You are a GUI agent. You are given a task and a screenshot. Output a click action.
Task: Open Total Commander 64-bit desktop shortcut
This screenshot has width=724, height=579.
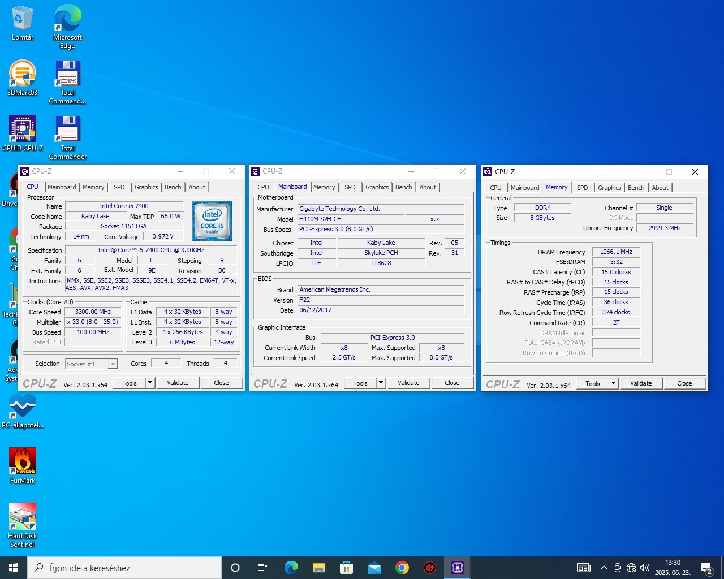[x=67, y=83]
